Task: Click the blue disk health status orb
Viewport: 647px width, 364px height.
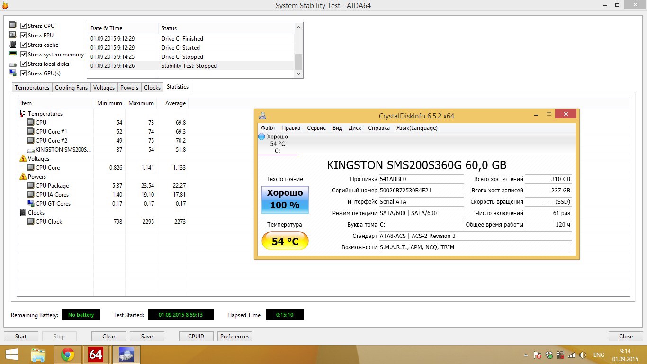Action: 261,136
